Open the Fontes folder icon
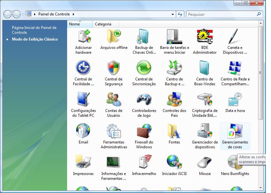Viewport: 271px width, 193px height. (x=174, y=131)
